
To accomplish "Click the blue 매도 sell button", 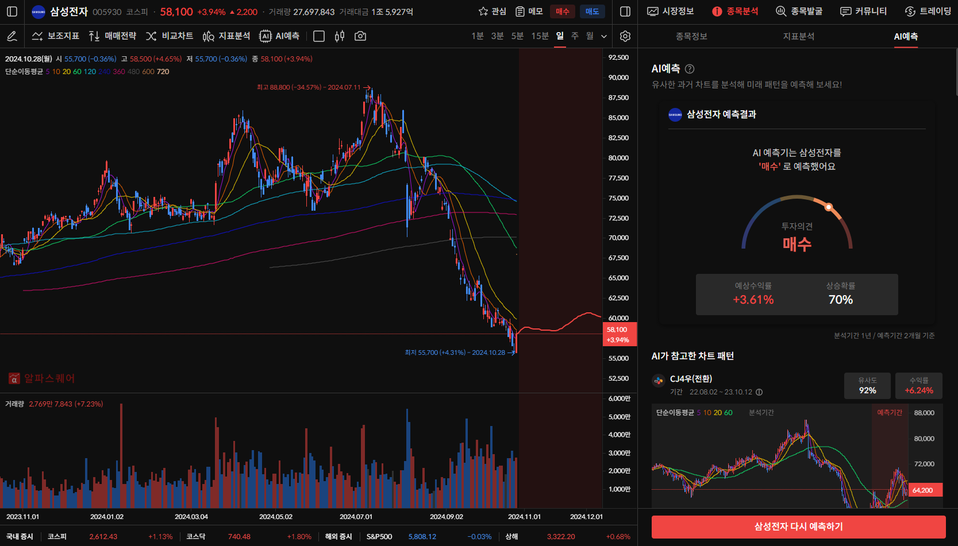I will (x=593, y=11).
